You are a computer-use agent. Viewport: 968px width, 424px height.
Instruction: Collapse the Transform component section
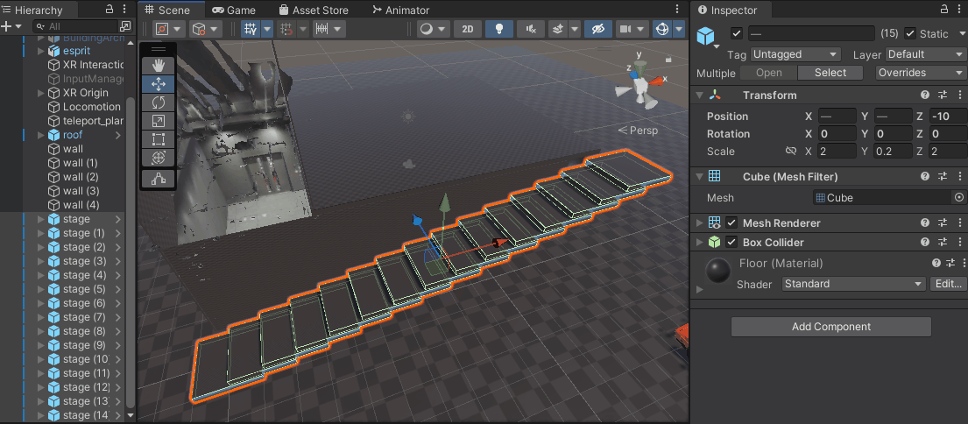pos(699,95)
